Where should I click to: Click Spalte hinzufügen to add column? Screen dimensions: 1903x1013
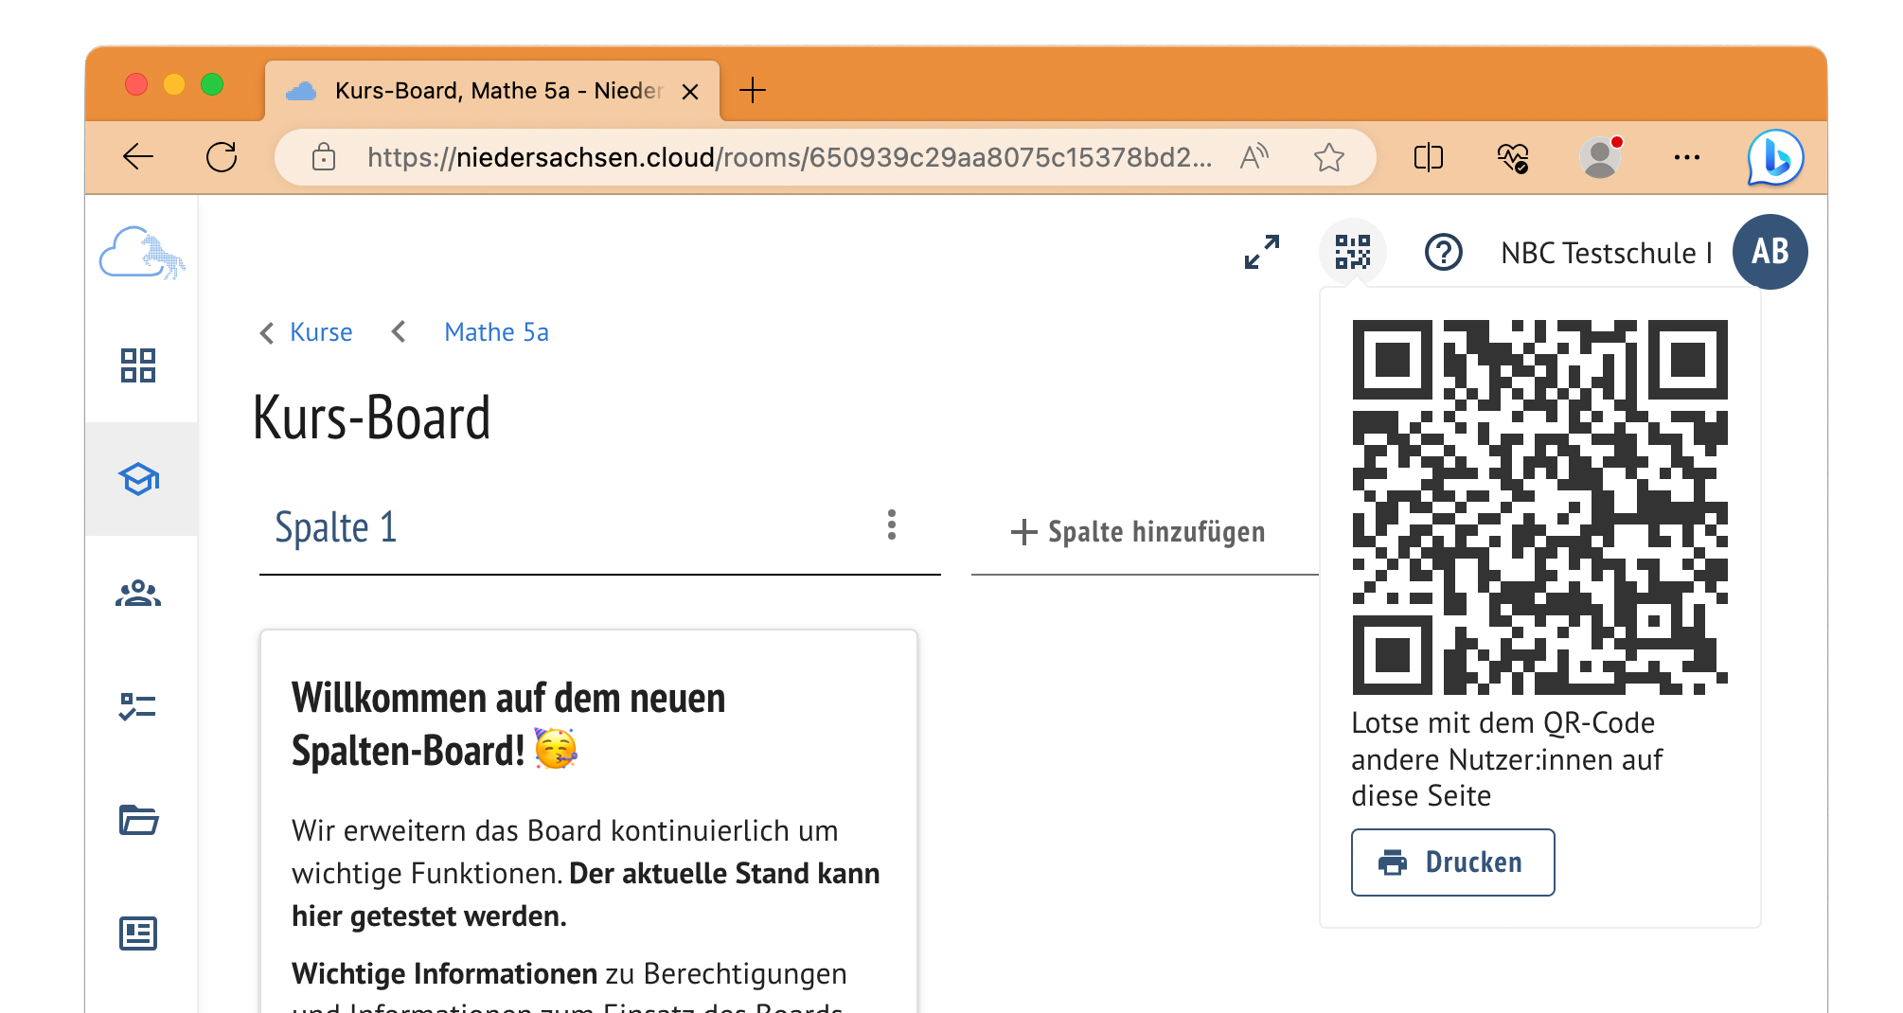1138,532
